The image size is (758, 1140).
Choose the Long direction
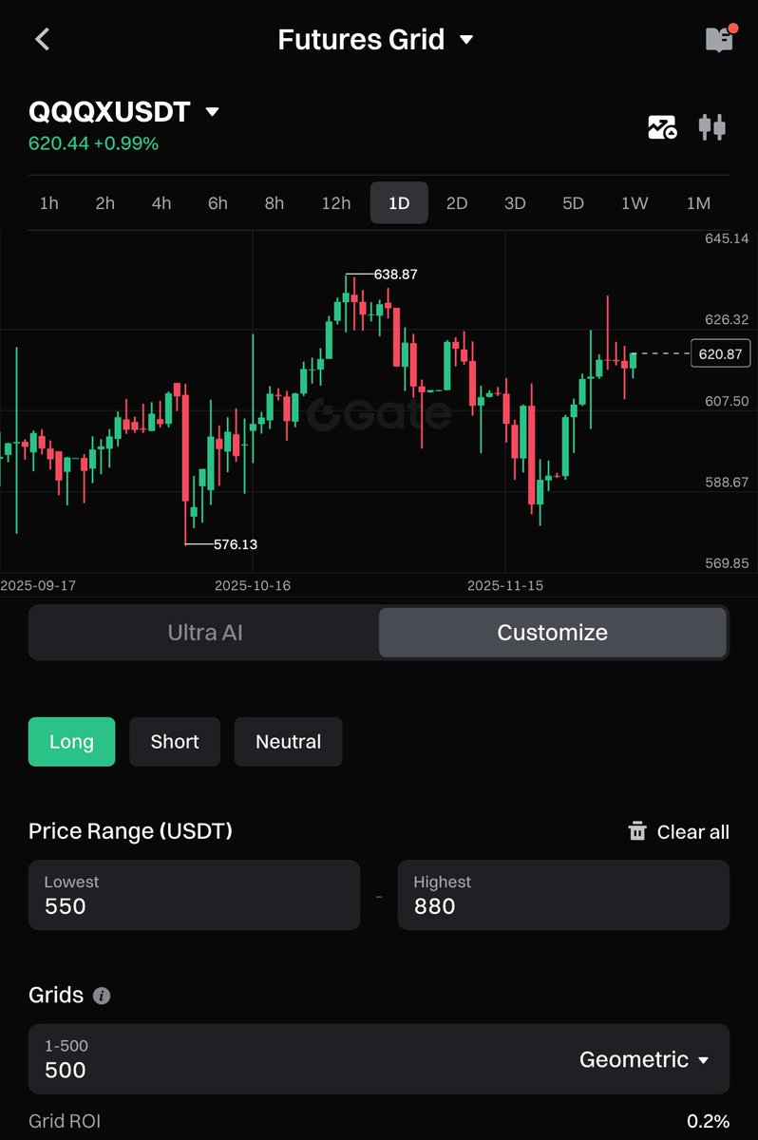click(71, 742)
